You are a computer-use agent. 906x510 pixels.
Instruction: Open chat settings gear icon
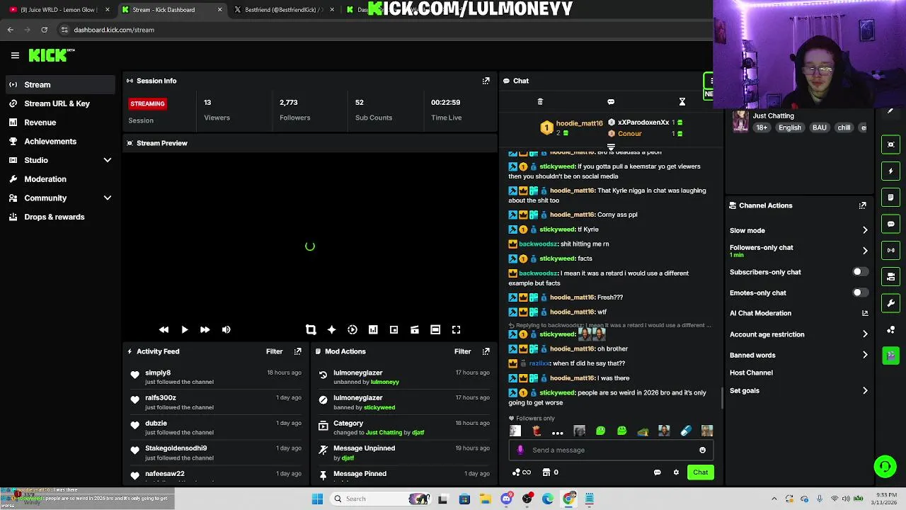pyautogui.click(x=676, y=472)
